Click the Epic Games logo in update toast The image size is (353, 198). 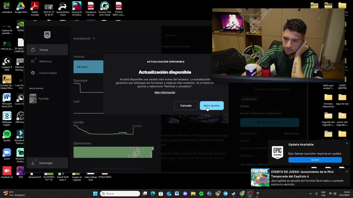(x=277, y=152)
